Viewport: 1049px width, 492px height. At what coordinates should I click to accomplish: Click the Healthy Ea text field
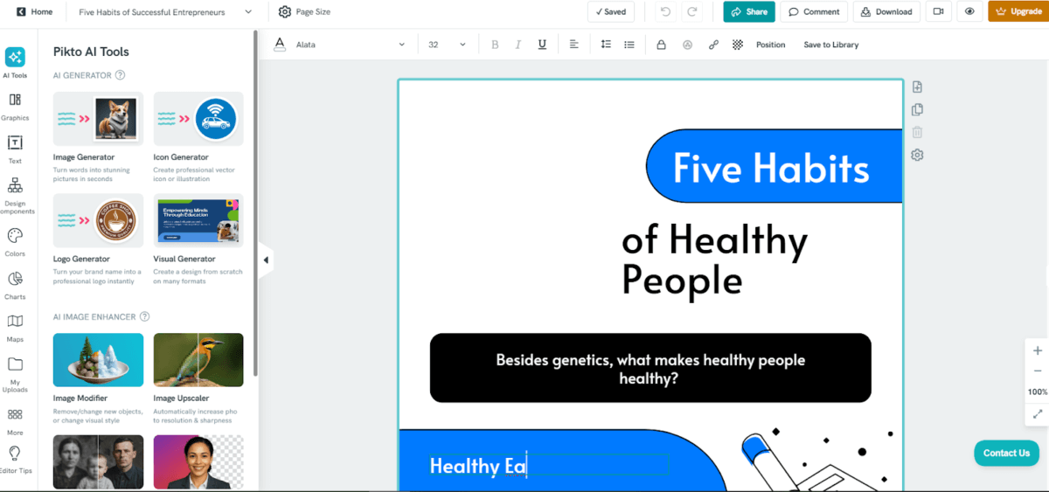(x=549, y=466)
